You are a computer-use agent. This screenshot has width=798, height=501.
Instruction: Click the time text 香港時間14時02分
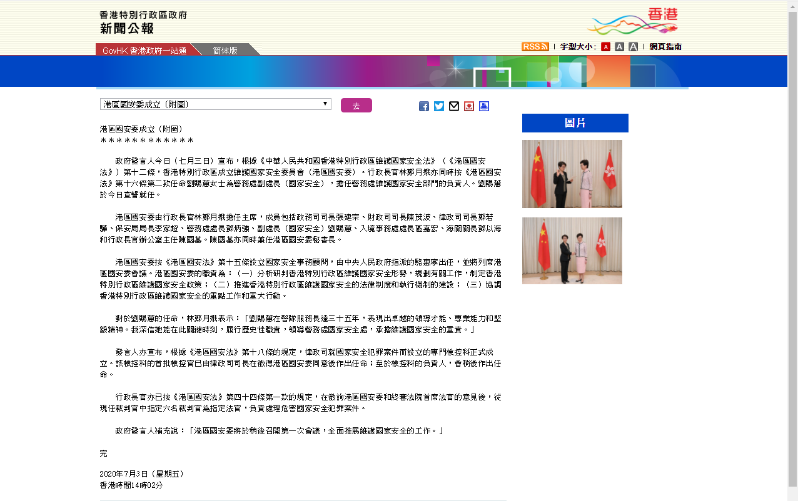[x=131, y=485]
